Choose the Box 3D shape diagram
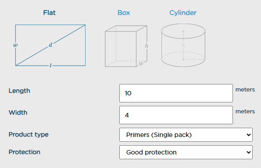The height and width of the screenshot is (168, 261). pyautogui.click(x=126, y=46)
